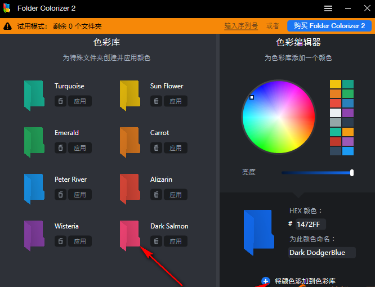Click the trial mode warning triangle icon
This screenshot has width=375, height=287.
[x=8, y=26]
